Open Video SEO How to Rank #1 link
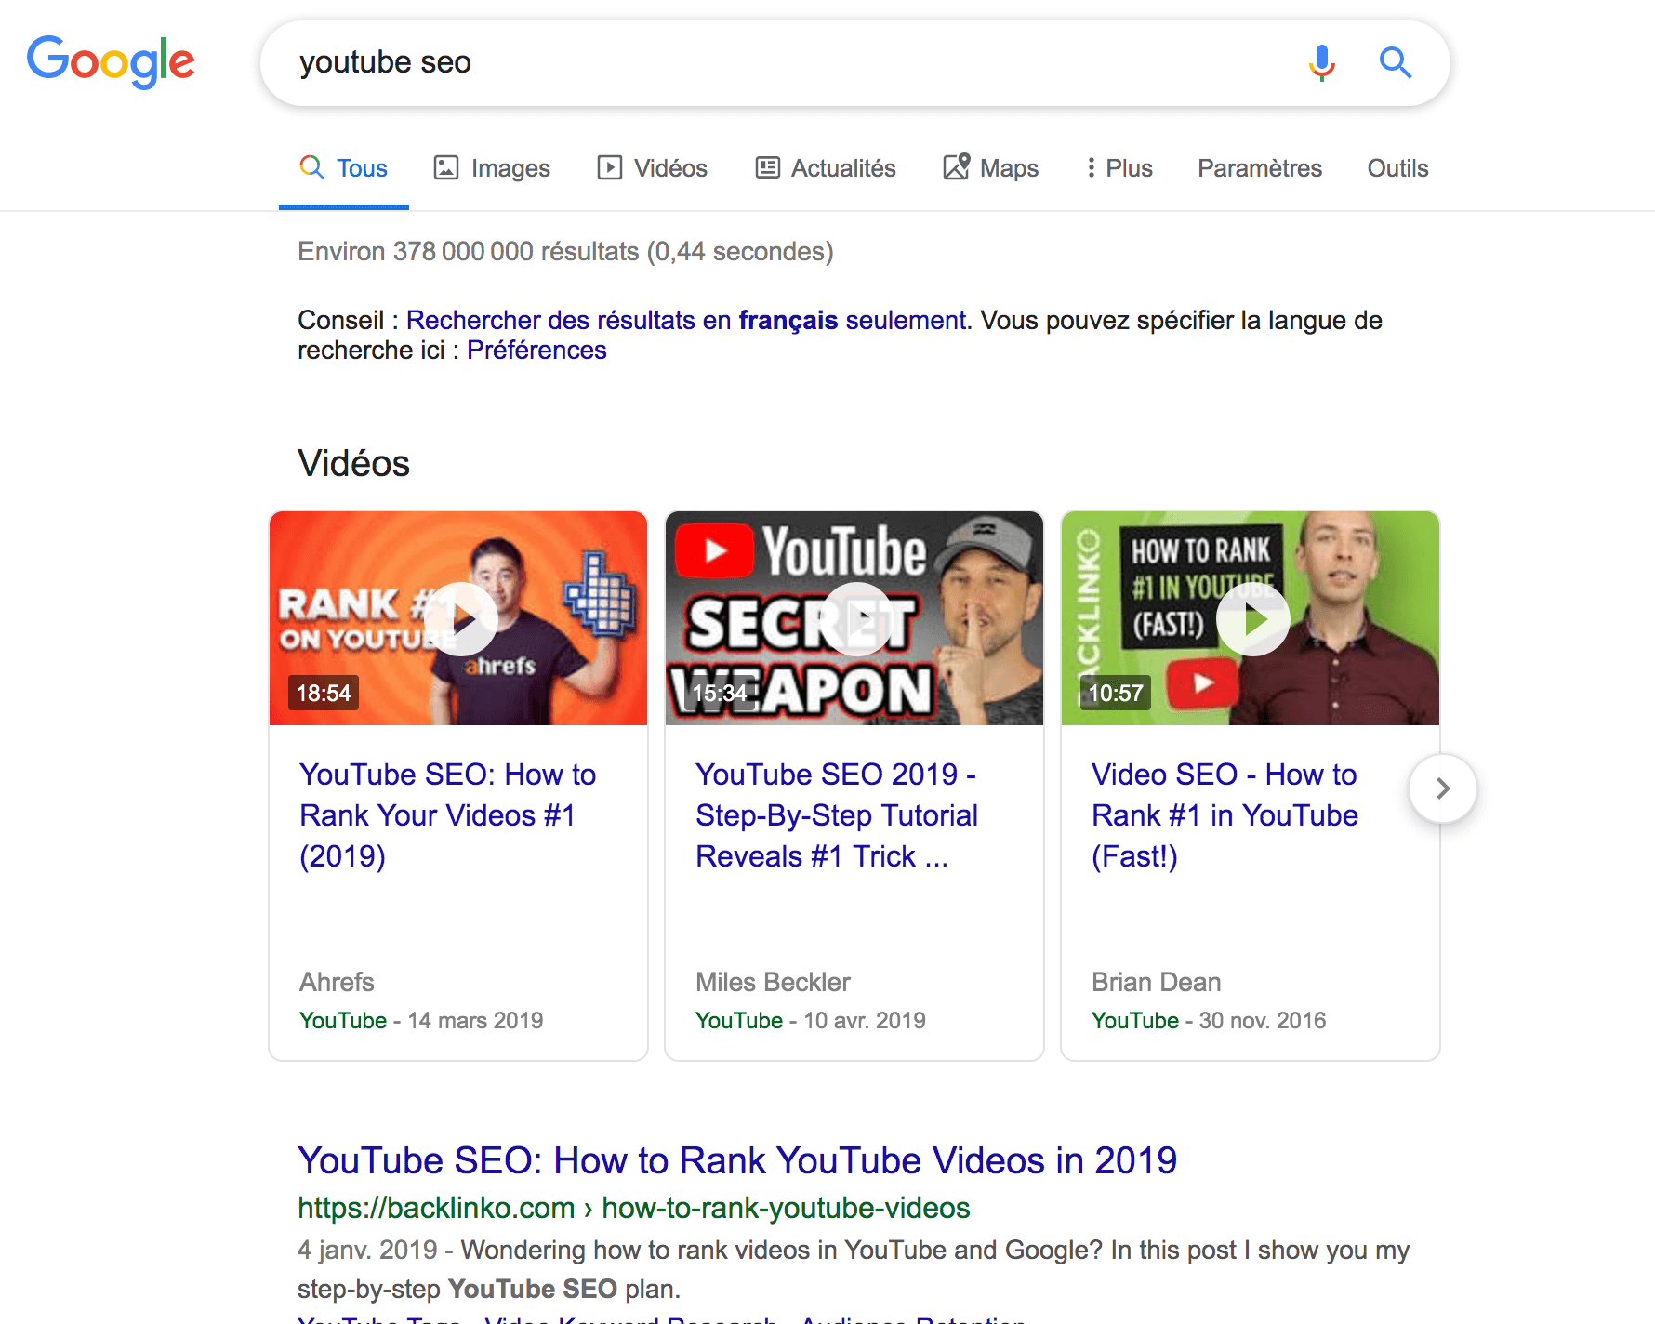This screenshot has height=1324, width=1655. pyautogui.click(x=1225, y=815)
